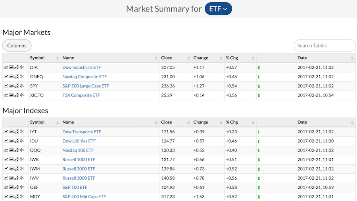Screen dimensions: 357x201
Task: Click the seasonality snowflake icon for IWB
Action: (x=22, y=159)
